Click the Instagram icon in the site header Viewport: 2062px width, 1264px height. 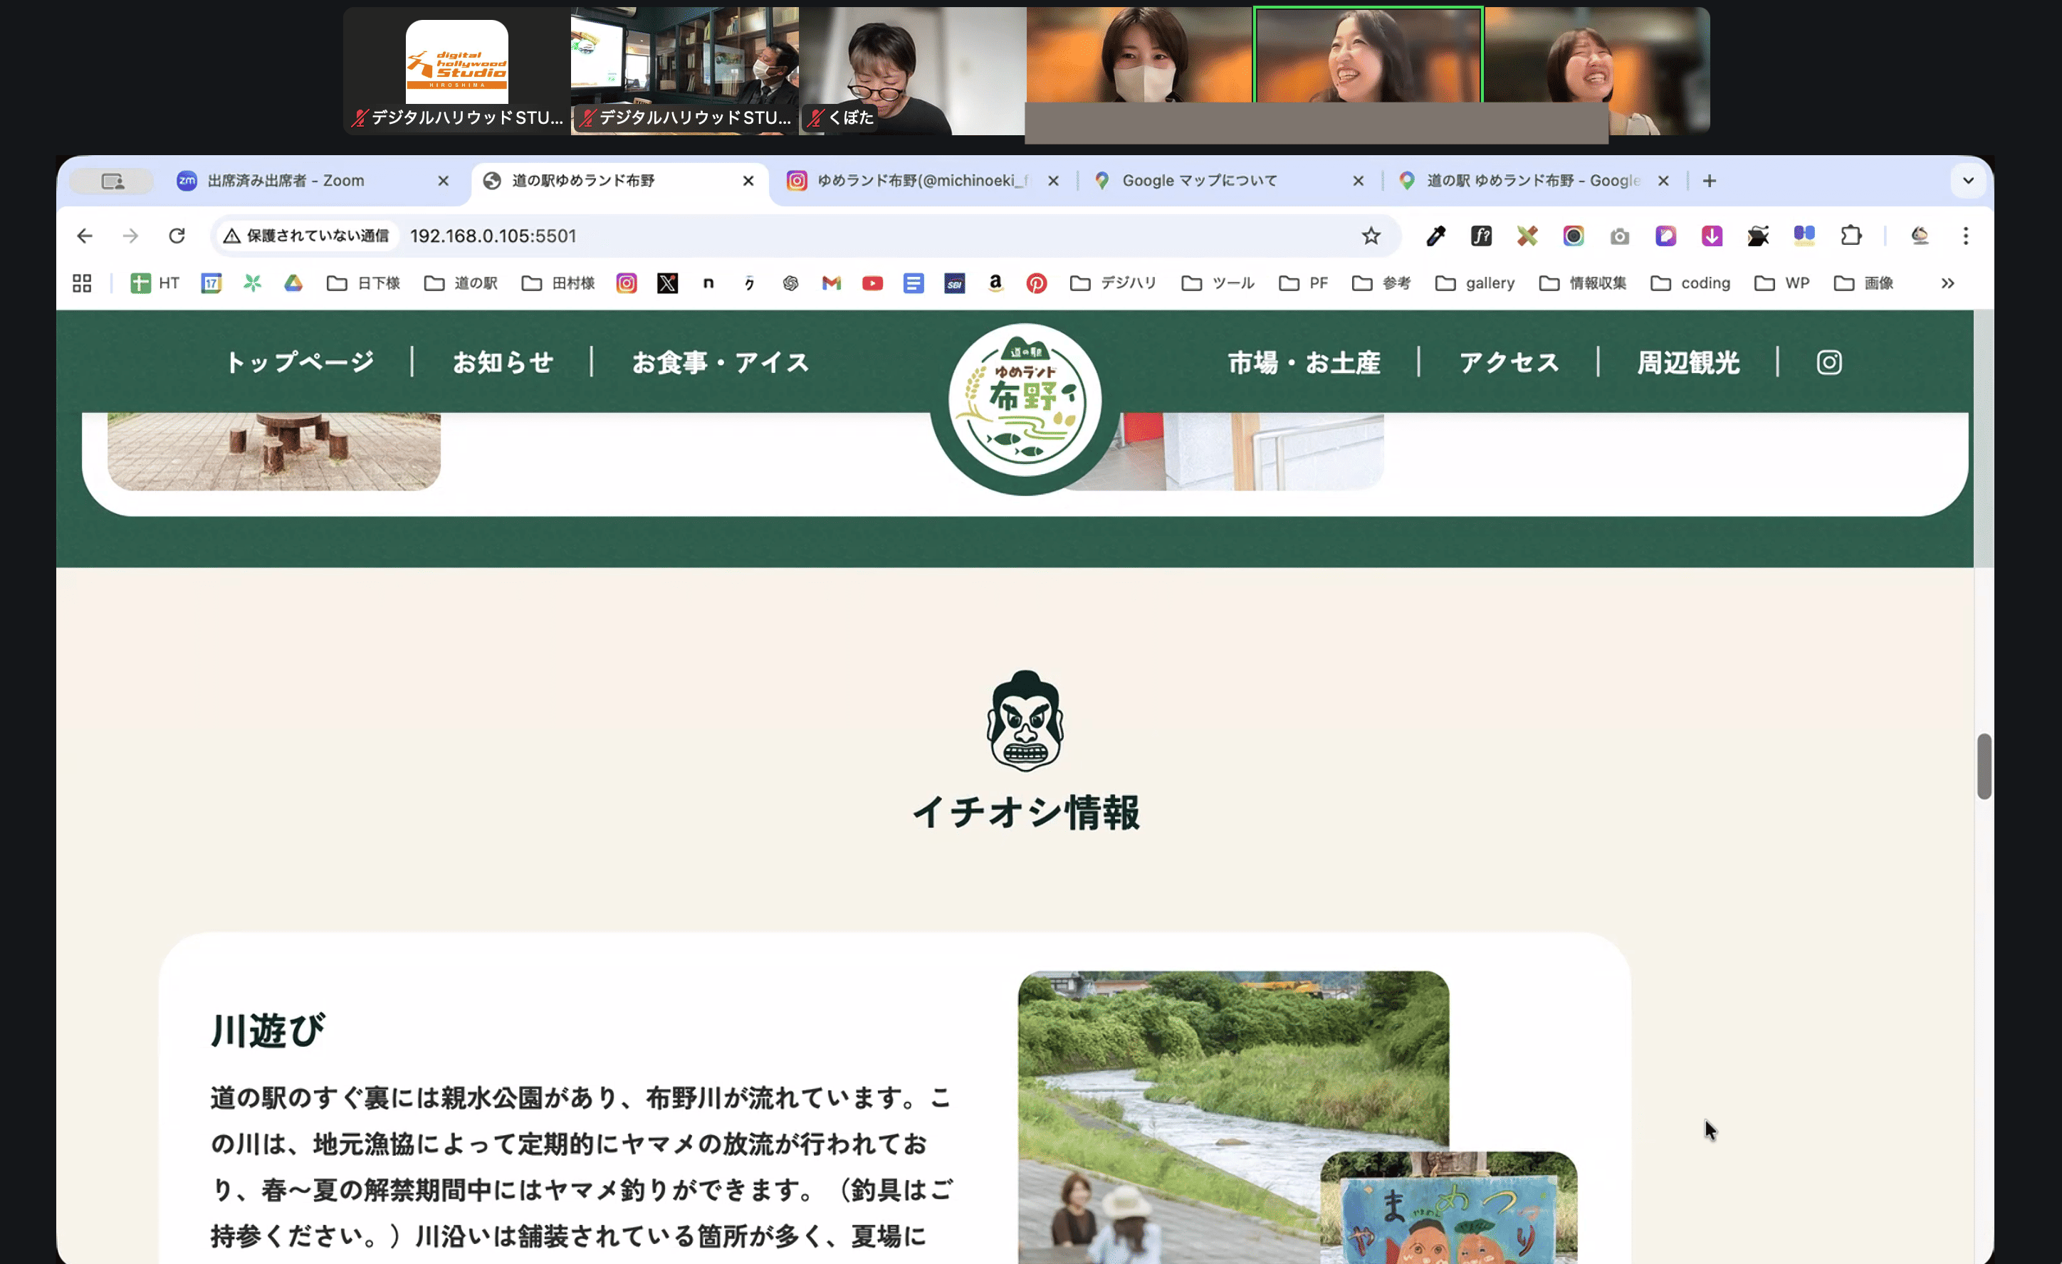pos(1828,362)
